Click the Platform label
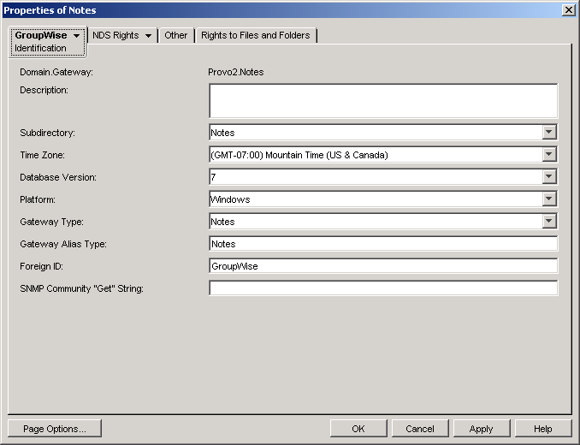 [x=38, y=199]
